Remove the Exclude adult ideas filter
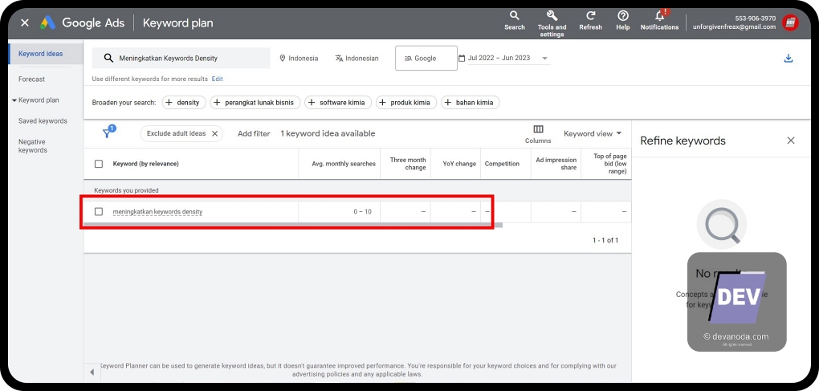819x391 pixels. click(214, 133)
